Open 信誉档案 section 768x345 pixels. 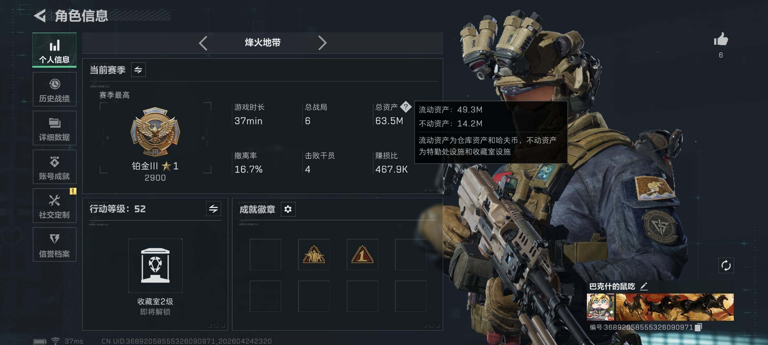(x=54, y=244)
